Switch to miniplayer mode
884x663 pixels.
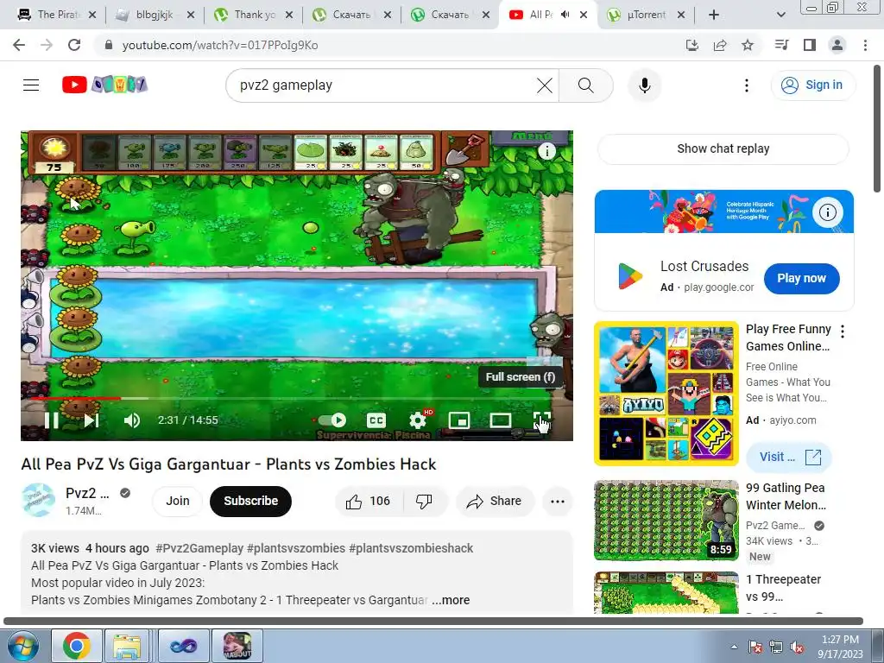tap(459, 420)
